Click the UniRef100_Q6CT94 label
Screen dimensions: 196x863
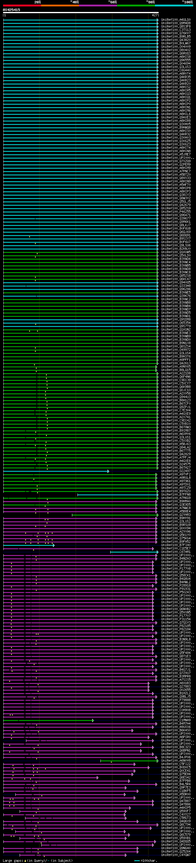pos(176,824)
